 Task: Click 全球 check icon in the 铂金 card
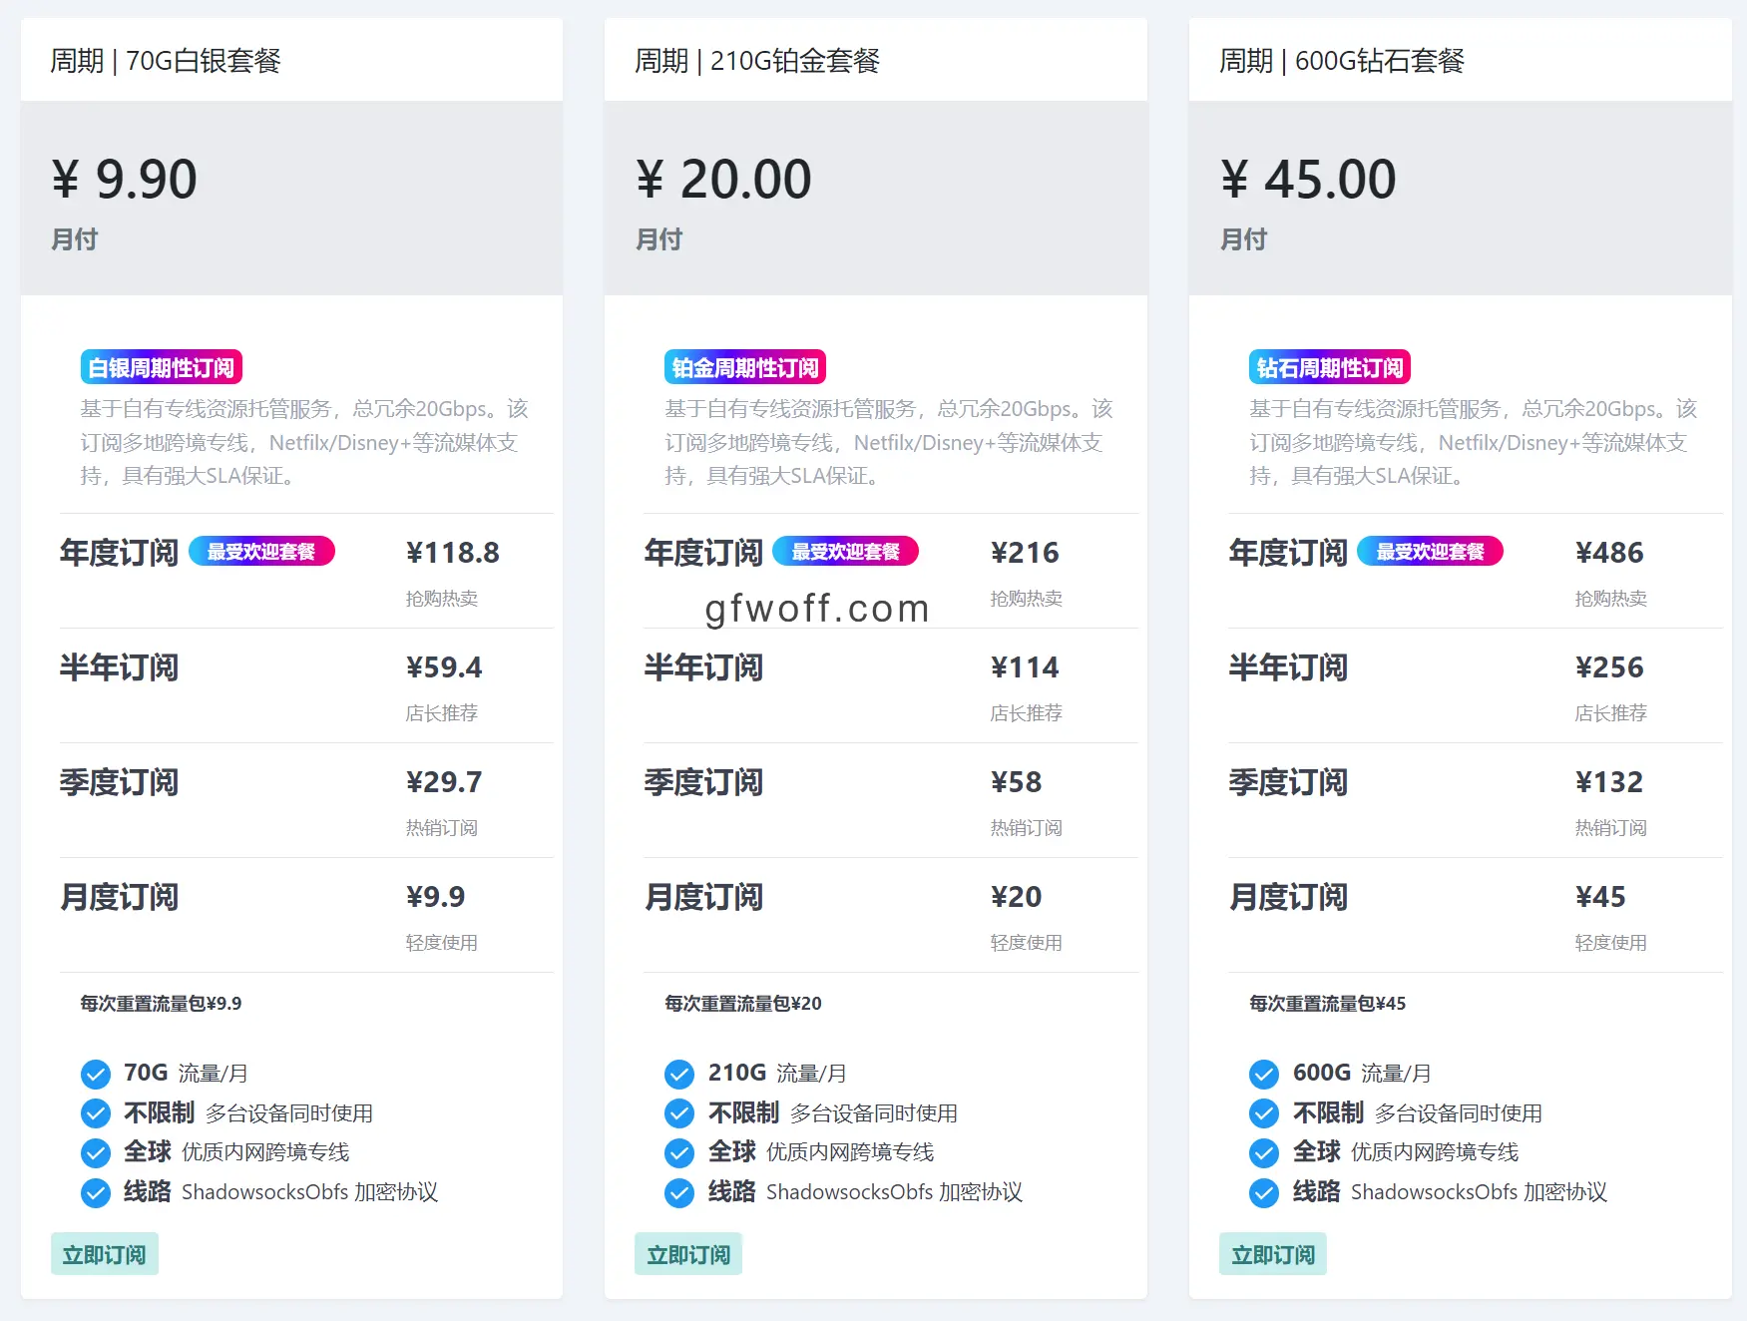679,1152
